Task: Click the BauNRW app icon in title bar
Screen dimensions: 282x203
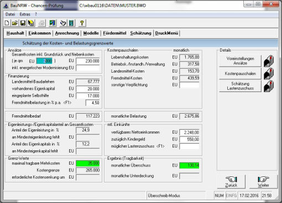Action: 6,6
